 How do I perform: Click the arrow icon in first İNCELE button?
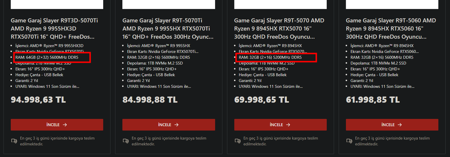point(65,125)
